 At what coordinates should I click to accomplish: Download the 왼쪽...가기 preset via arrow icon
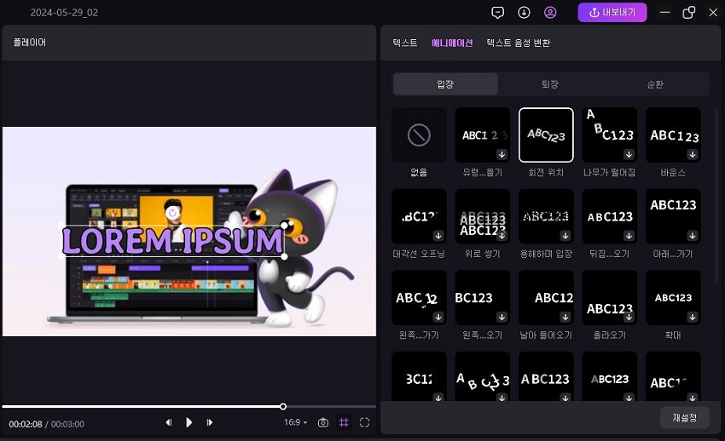(x=438, y=317)
